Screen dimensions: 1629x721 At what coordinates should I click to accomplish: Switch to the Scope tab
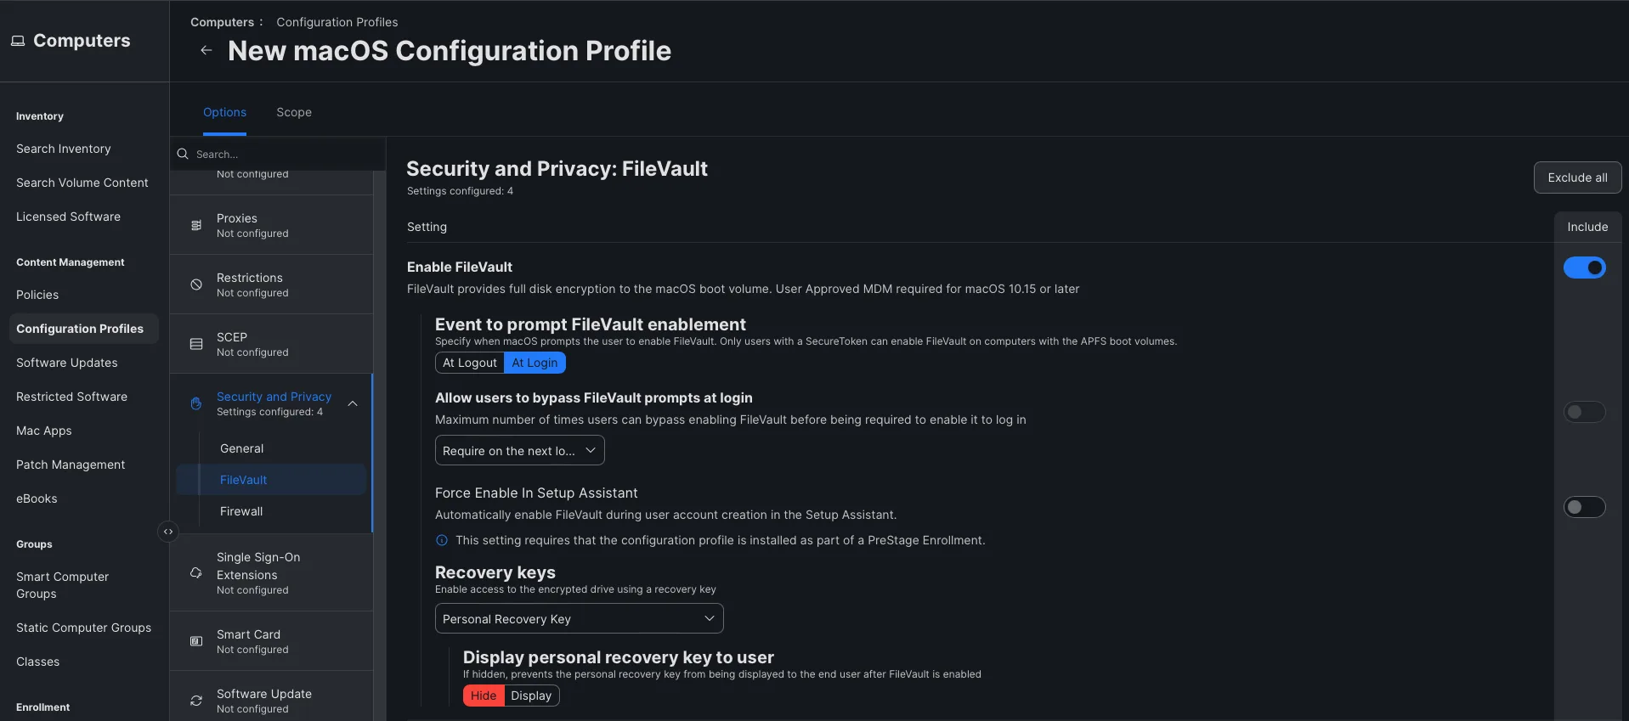point(294,113)
